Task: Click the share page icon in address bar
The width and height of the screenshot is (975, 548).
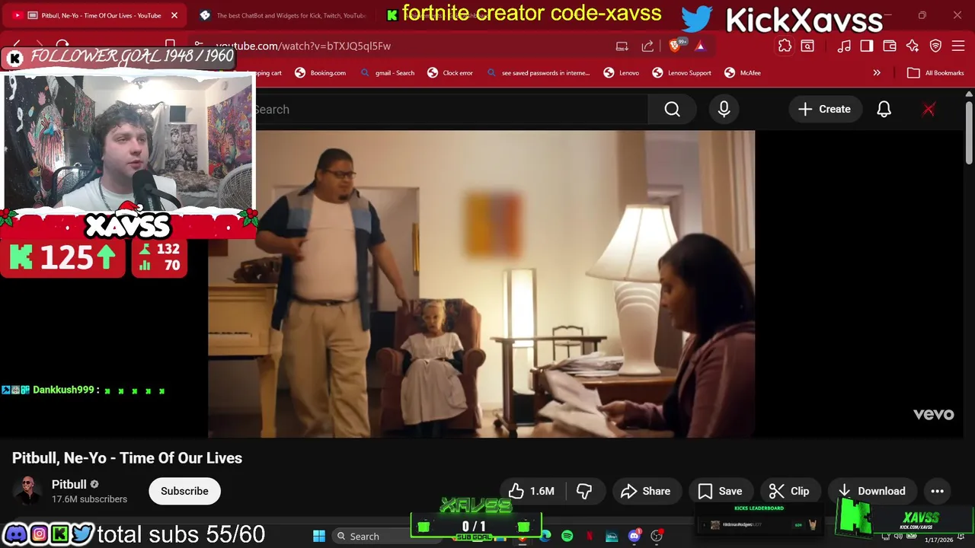Action: coord(647,46)
